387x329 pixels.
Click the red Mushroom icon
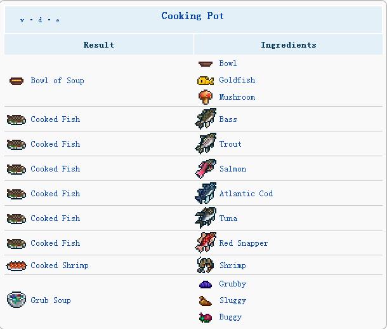click(x=206, y=97)
